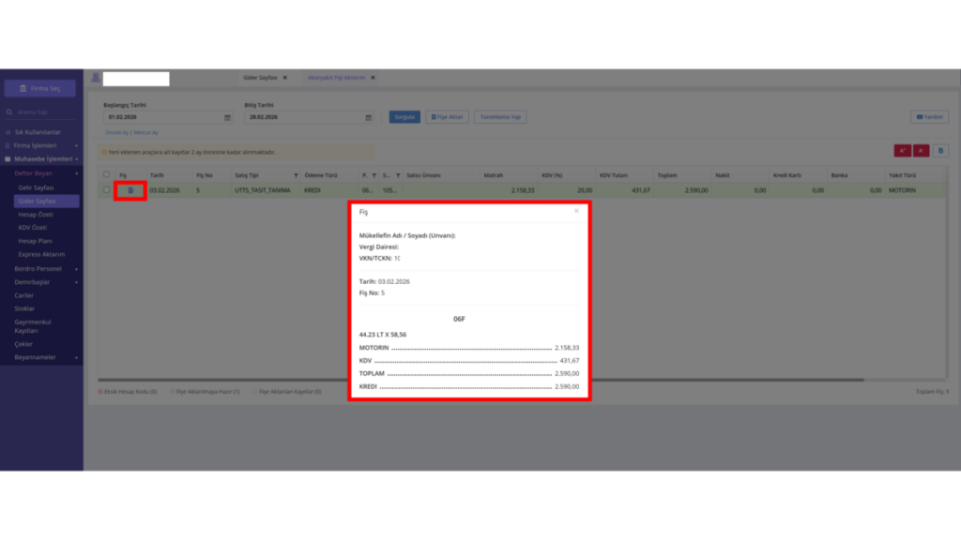Click the user profile icon at top
Viewport: 961px width, 540px height.
96,78
